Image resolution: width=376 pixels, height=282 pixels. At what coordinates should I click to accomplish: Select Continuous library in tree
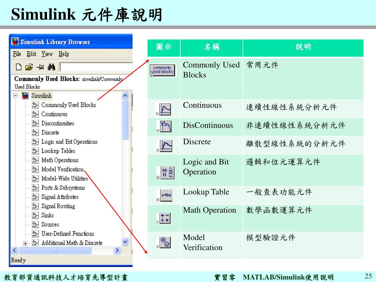tap(54, 114)
